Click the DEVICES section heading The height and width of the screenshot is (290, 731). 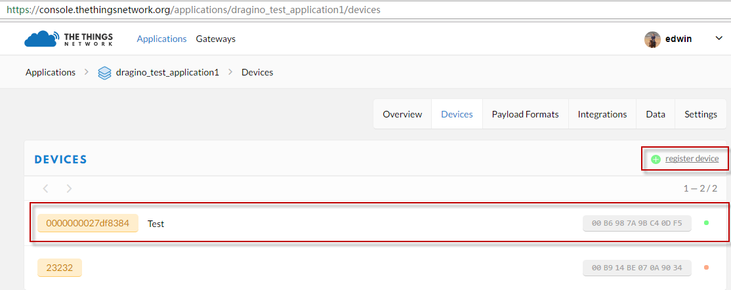pos(60,159)
